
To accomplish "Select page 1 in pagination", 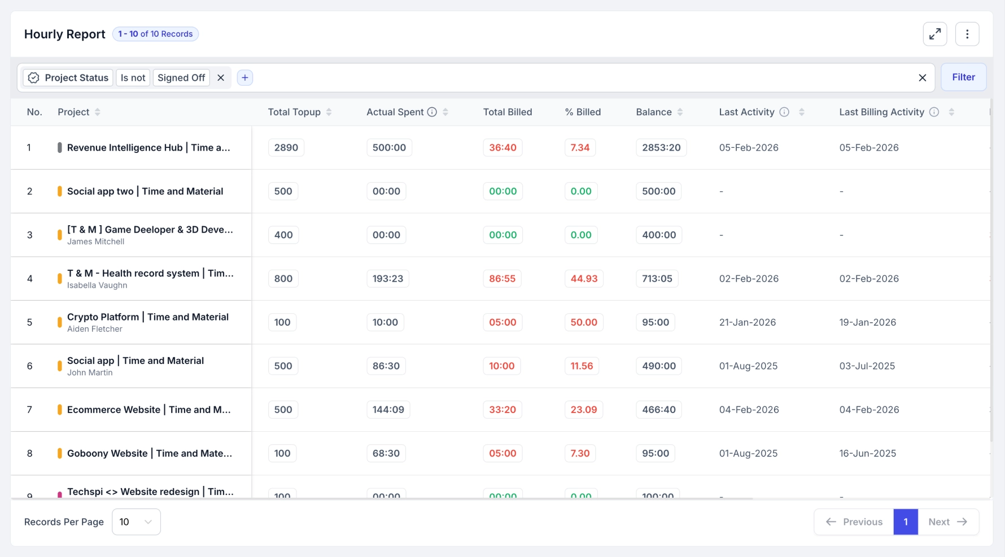I will pos(906,522).
